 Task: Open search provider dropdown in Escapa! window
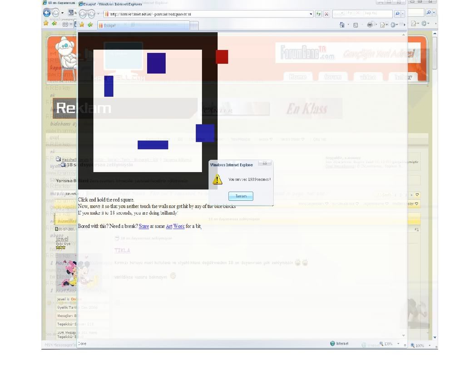pyautogui.click(x=403, y=14)
